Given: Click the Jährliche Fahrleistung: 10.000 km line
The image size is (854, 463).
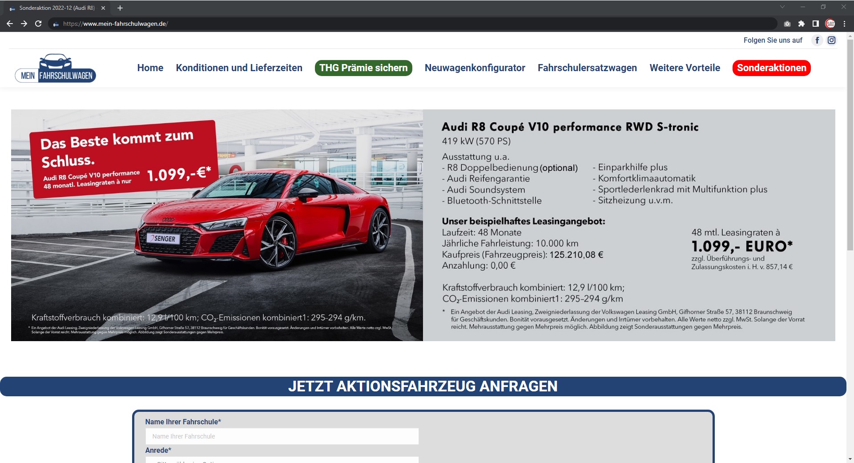Looking at the screenshot, I should 510,244.
